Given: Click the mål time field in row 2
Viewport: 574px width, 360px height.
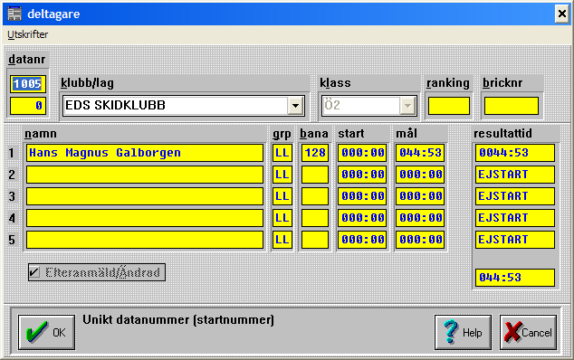Looking at the screenshot, I should (x=420, y=175).
